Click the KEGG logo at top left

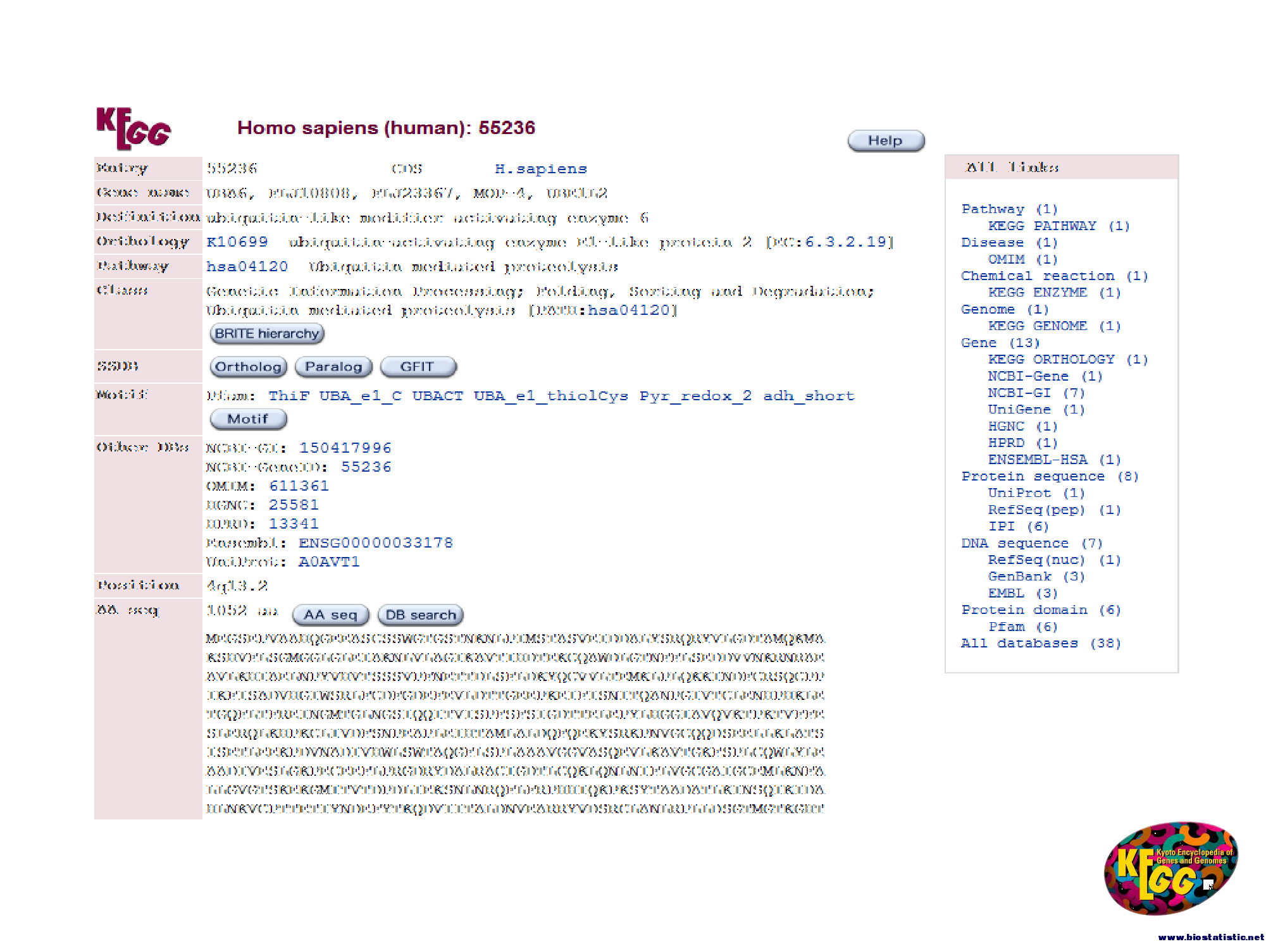click(x=133, y=129)
